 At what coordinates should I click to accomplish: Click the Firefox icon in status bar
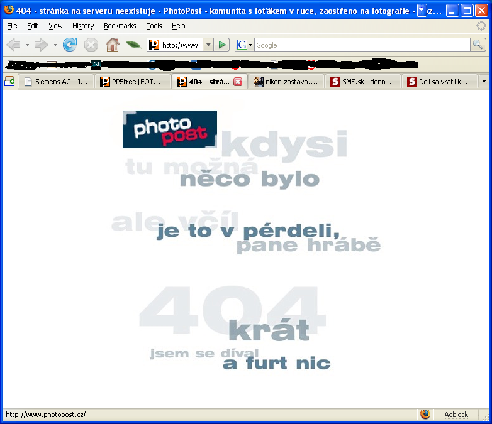[x=425, y=415]
